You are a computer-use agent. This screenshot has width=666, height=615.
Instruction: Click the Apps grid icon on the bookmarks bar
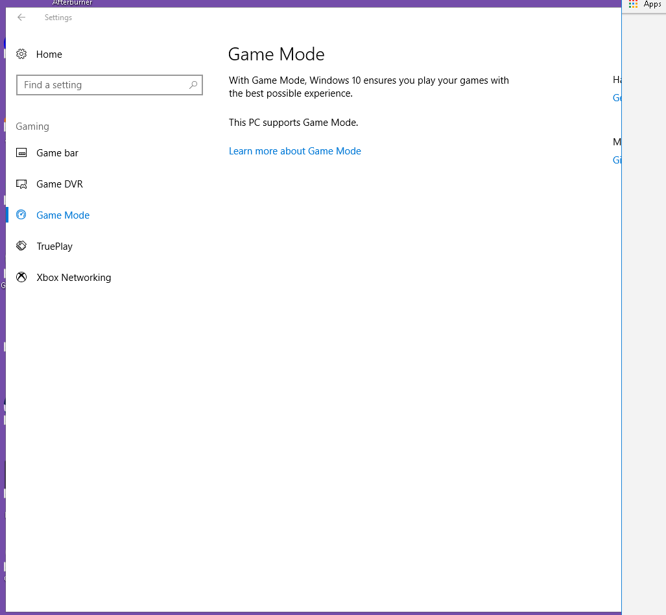(x=632, y=5)
